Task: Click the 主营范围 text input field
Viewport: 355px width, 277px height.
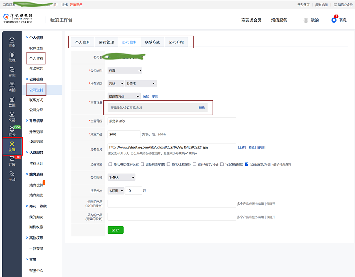Action: 172,121
